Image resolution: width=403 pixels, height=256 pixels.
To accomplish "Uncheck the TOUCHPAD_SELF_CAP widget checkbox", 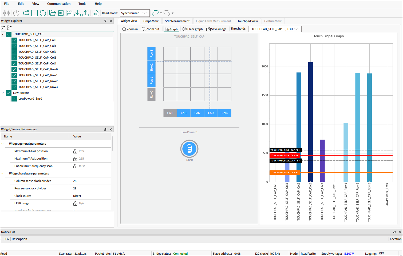I will point(9,34).
